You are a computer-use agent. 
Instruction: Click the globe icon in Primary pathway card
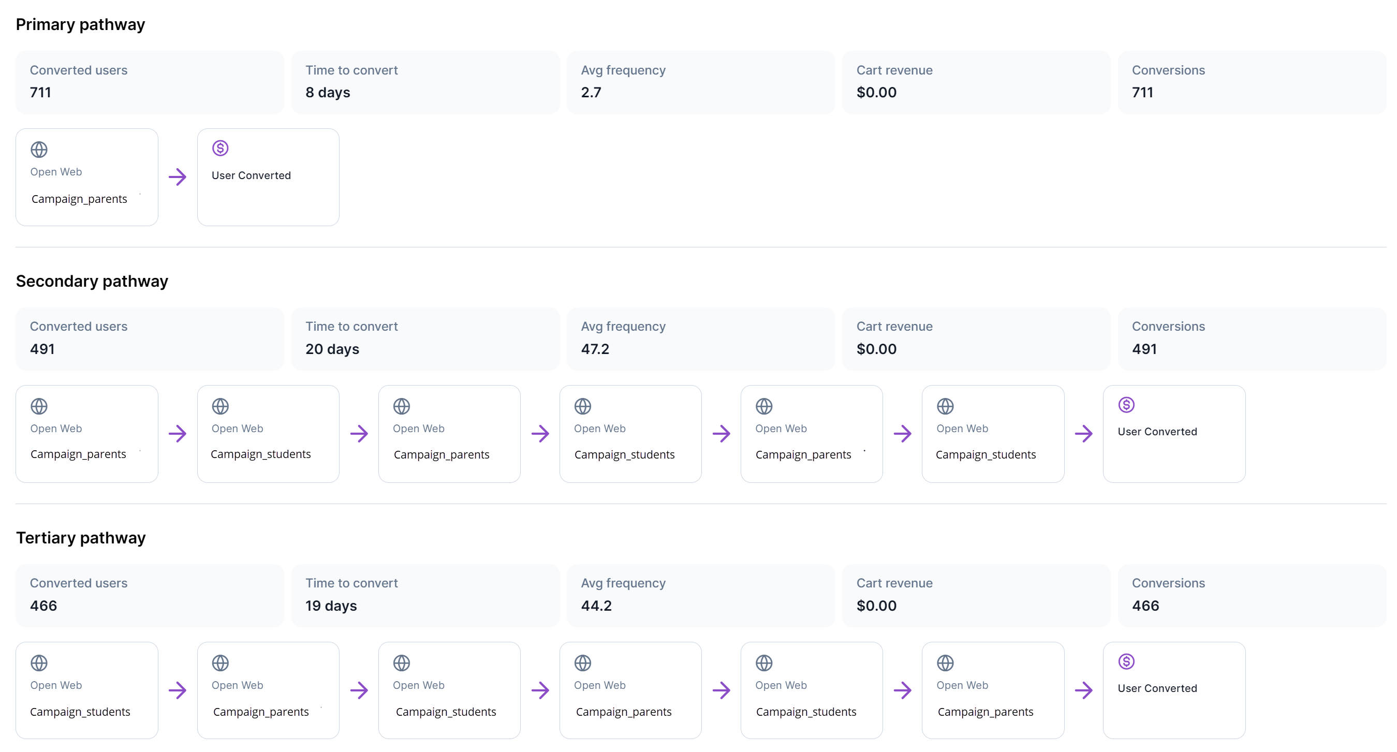point(39,149)
